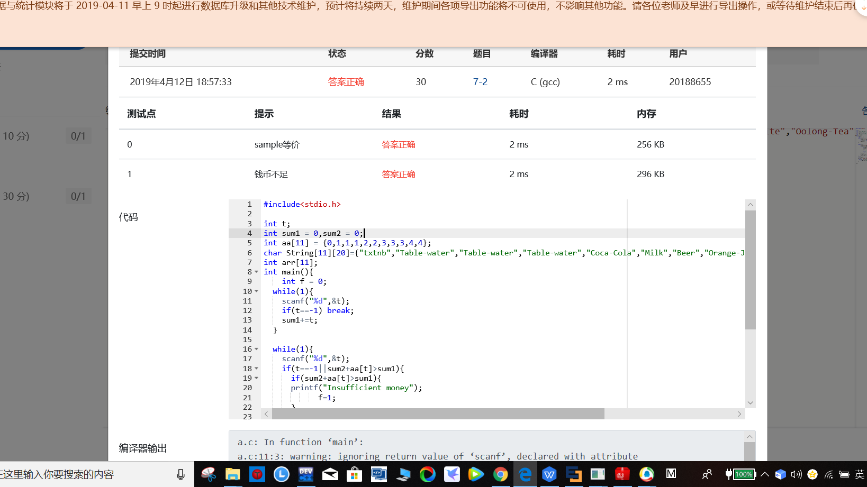Collapse code fold at line 18

coord(257,369)
